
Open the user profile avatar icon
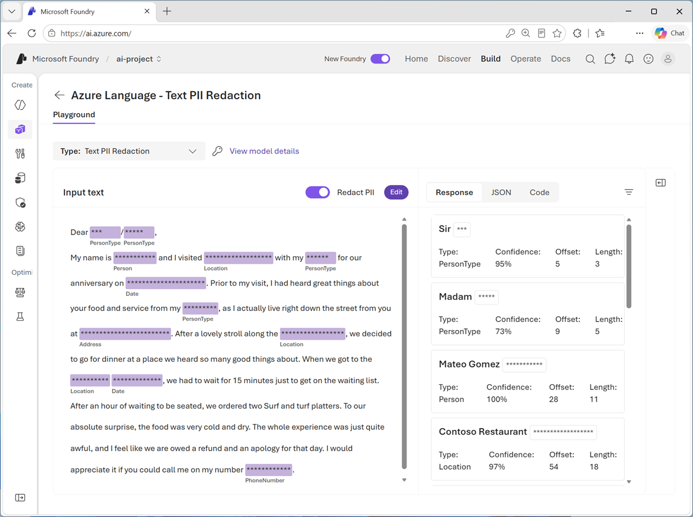668,59
